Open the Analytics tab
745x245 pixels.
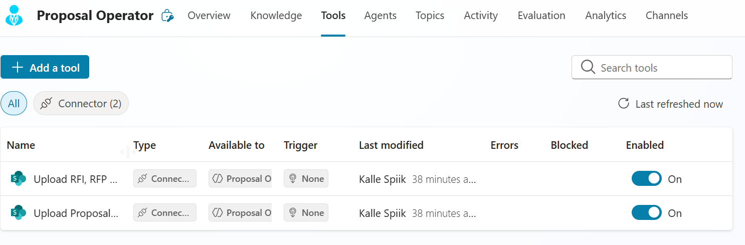click(605, 16)
